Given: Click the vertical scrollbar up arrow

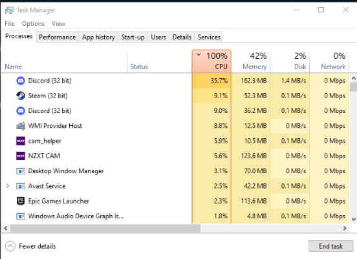Looking at the screenshot, I should [353, 78].
